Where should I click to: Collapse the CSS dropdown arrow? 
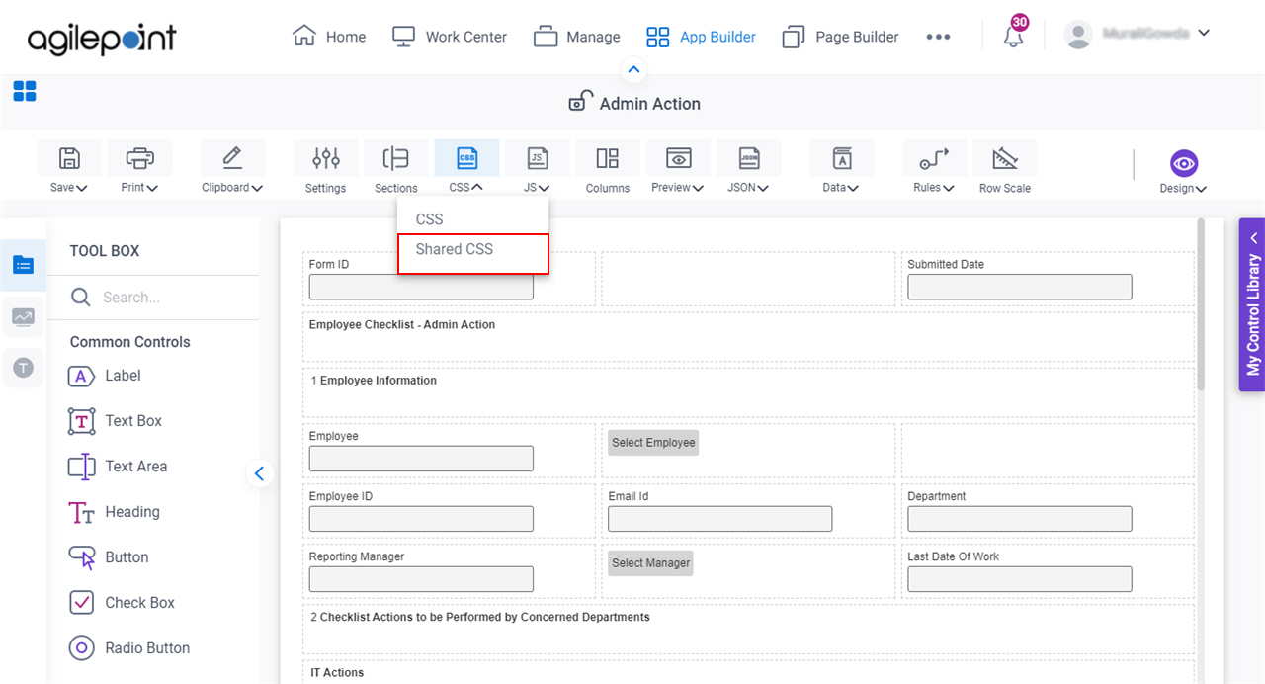pos(477,187)
